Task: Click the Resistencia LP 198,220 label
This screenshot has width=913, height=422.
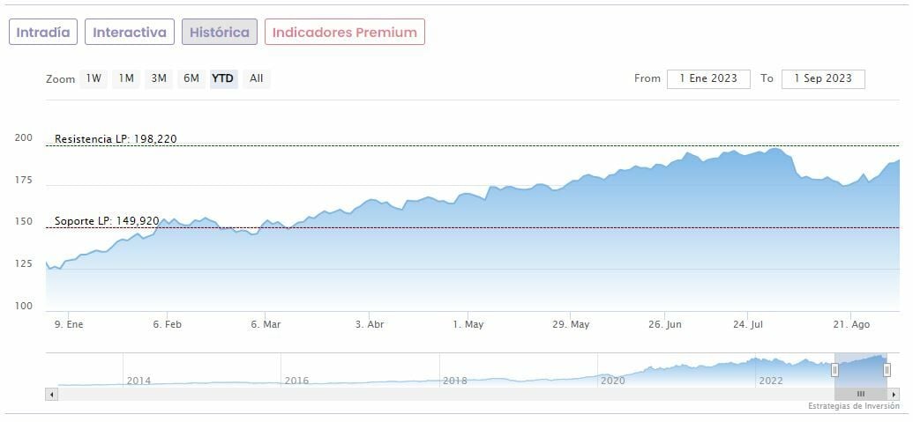Action: tap(116, 139)
